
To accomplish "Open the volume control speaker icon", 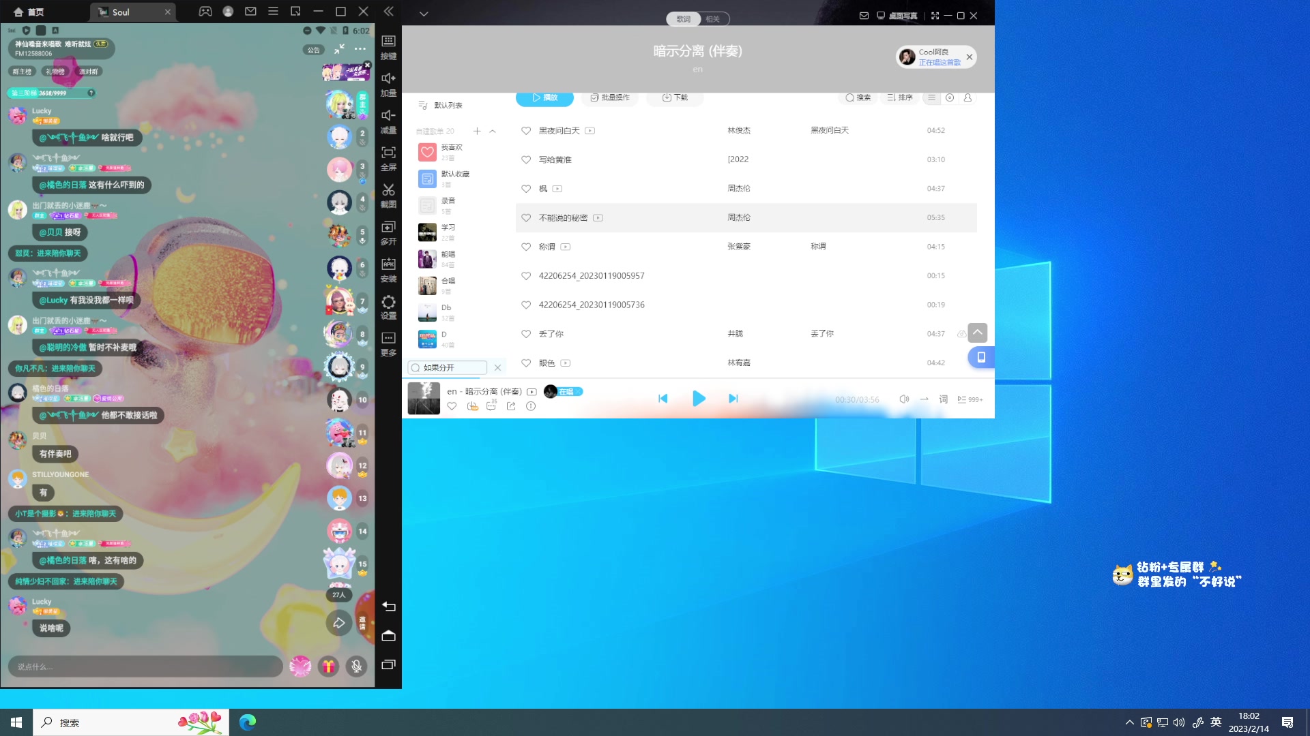I will click(x=904, y=399).
